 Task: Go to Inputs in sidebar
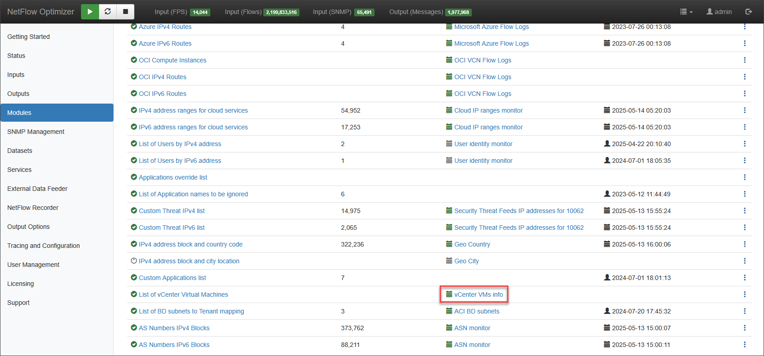coord(57,75)
